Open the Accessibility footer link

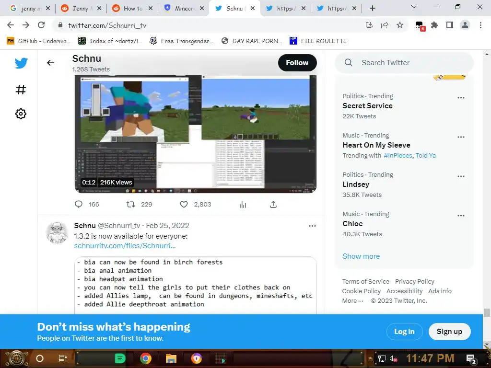[x=404, y=291]
